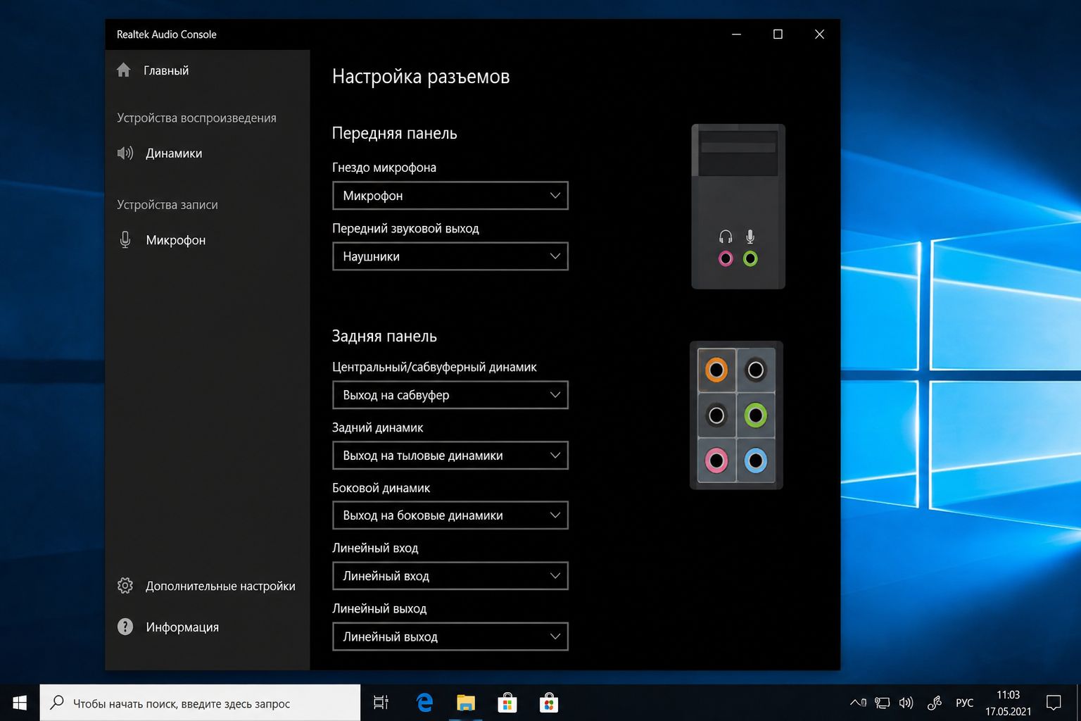
Task: Open Task View on taskbar
Action: point(381,703)
